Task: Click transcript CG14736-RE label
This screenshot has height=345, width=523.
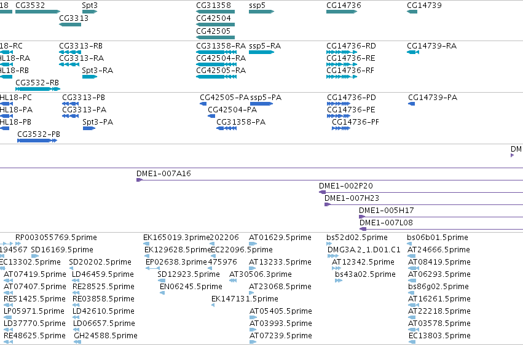Action: 350,58
